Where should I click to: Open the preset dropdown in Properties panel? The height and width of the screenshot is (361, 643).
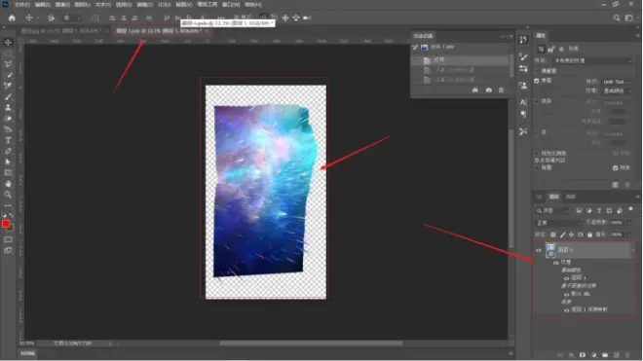[592, 60]
